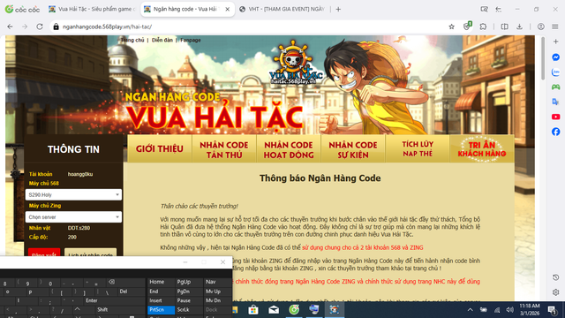Open sidebar settings gear
The image size is (565, 318).
(555, 292)
